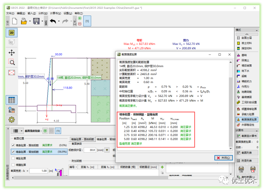265x192 pixels.
Task: Add a construction stage with the top-toolbar green plus
Action: pyautogui.click(x=80, y=18)
